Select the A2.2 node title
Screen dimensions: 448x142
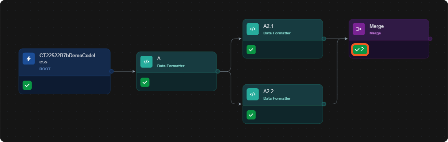click(x=269, y=91)
